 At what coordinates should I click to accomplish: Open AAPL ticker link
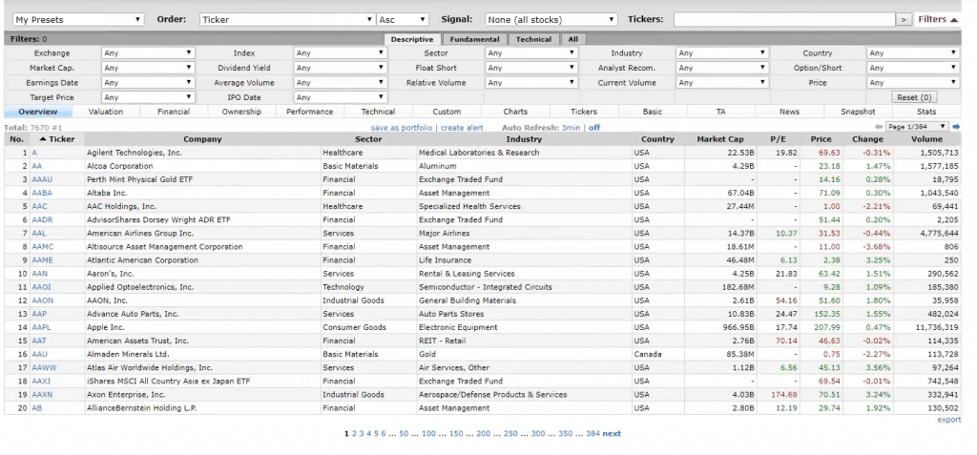[40, 327]
